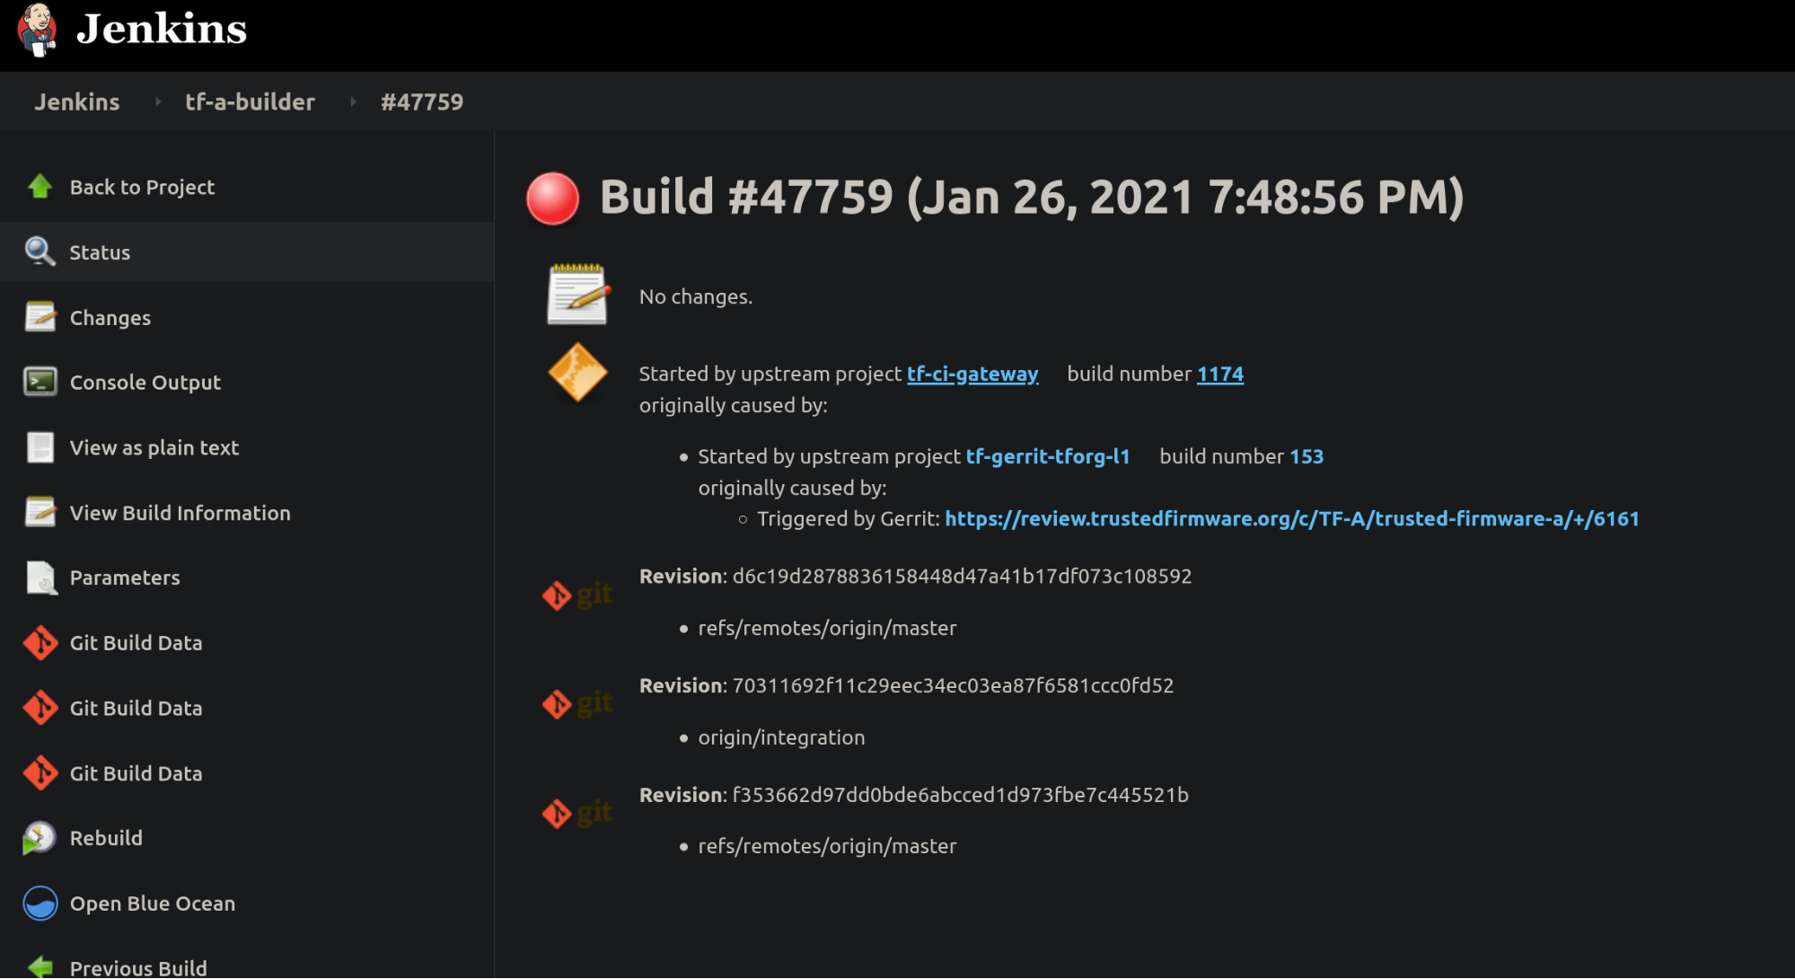Open the Changes sidebar item
Image resolution: width=1795 pixels, height=979 pixels.
point(110,318)
